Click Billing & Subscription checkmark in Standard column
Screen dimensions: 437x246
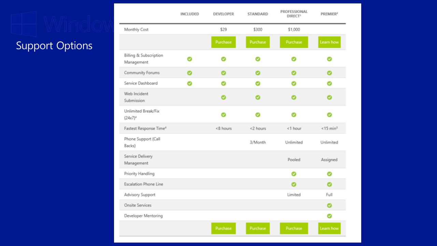pyautogui.click(x=258, y=59)
